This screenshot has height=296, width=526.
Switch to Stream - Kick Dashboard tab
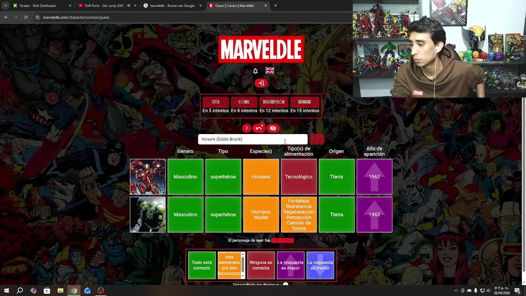[42, 6]
